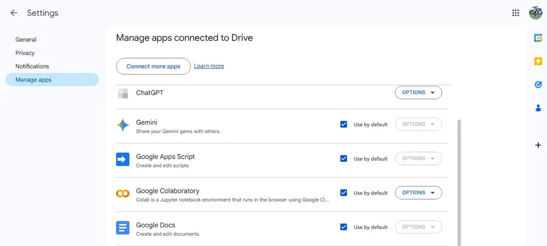
Task: Click 'Share your Gemini gems with others.' text
Action: pyautogui.click(x=178, y=131)
